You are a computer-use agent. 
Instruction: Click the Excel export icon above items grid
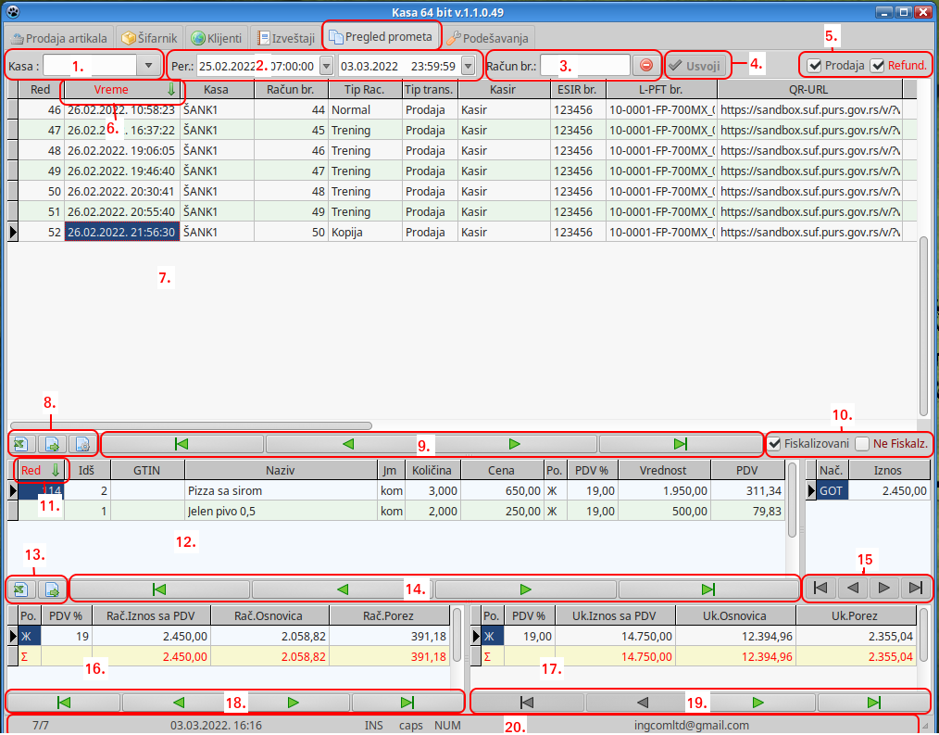click(21, 443)
